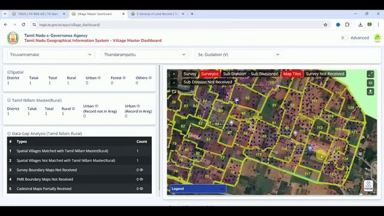Click the layers icon on map's right edge
Screen dimensions: 384x216
click(x=370, y=83)
